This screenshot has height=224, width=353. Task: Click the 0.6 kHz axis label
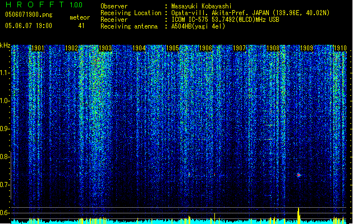4,213
